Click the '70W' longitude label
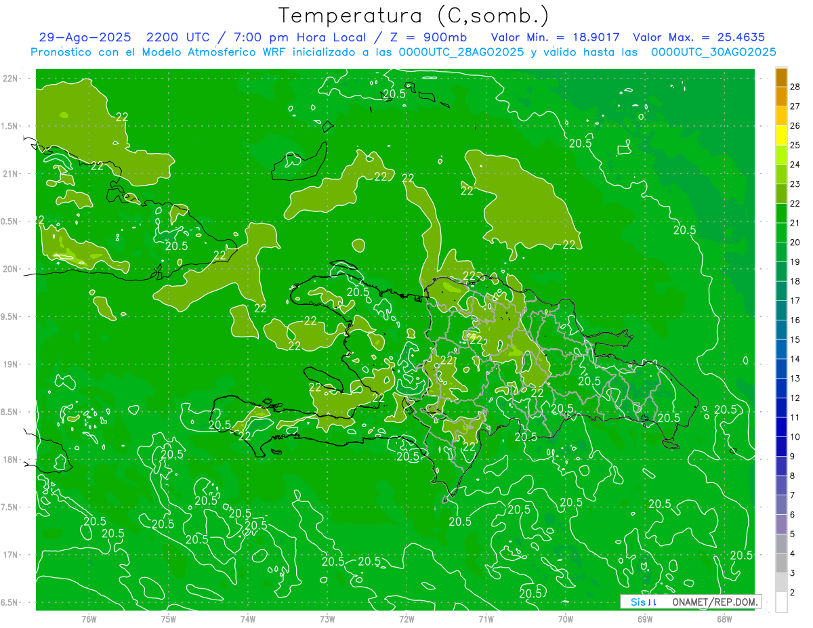This screenshot has width=813, height=628. (566, 619)
